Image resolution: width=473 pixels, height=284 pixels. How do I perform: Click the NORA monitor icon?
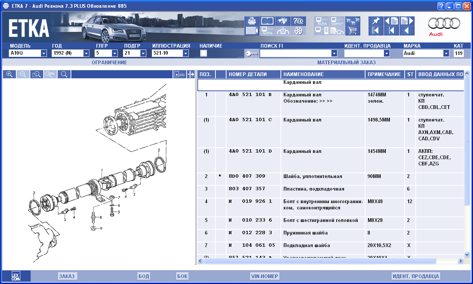(x=267, y=31)
